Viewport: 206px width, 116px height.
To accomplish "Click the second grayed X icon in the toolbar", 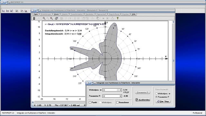I will click(108, 18).
